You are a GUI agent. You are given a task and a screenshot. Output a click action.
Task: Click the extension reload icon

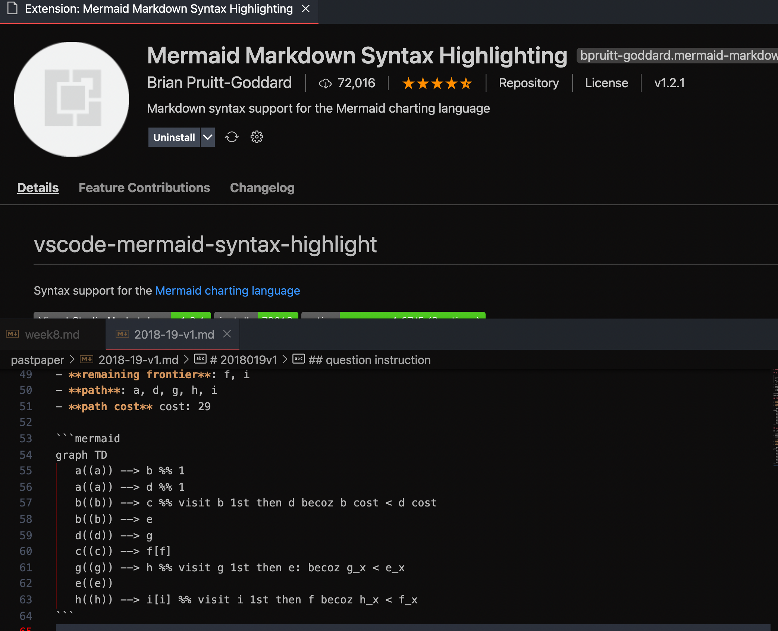pos(232,137)
